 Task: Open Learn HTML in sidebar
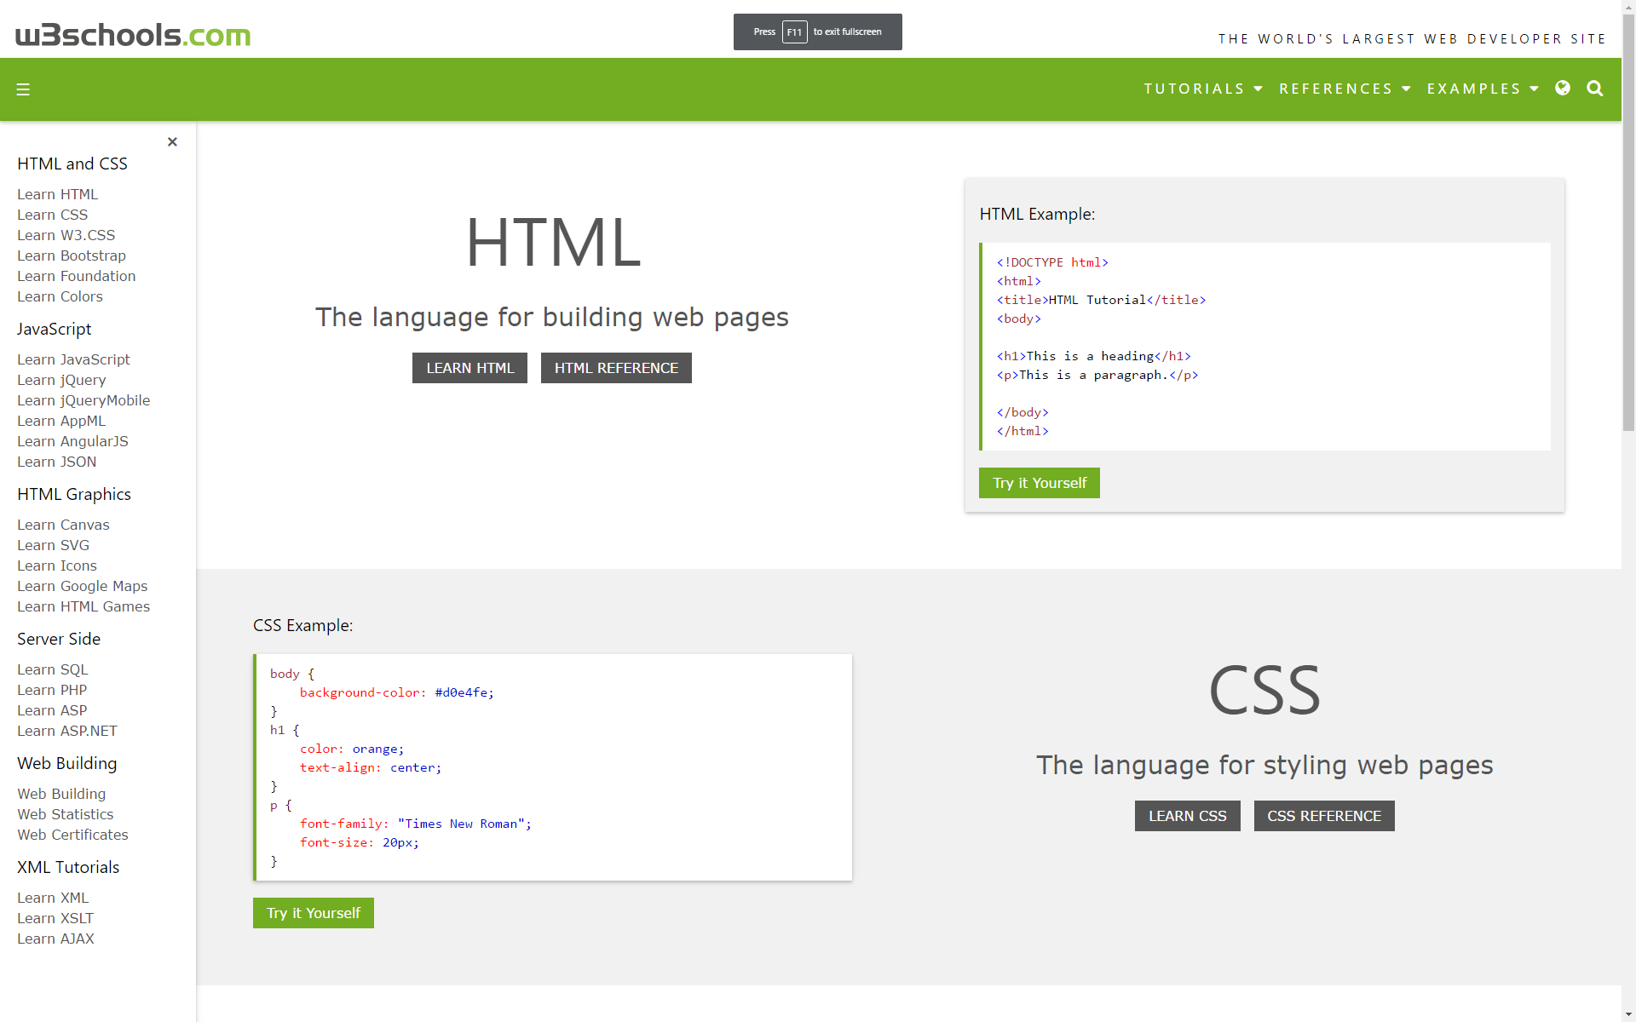click(x=58, y=194)
